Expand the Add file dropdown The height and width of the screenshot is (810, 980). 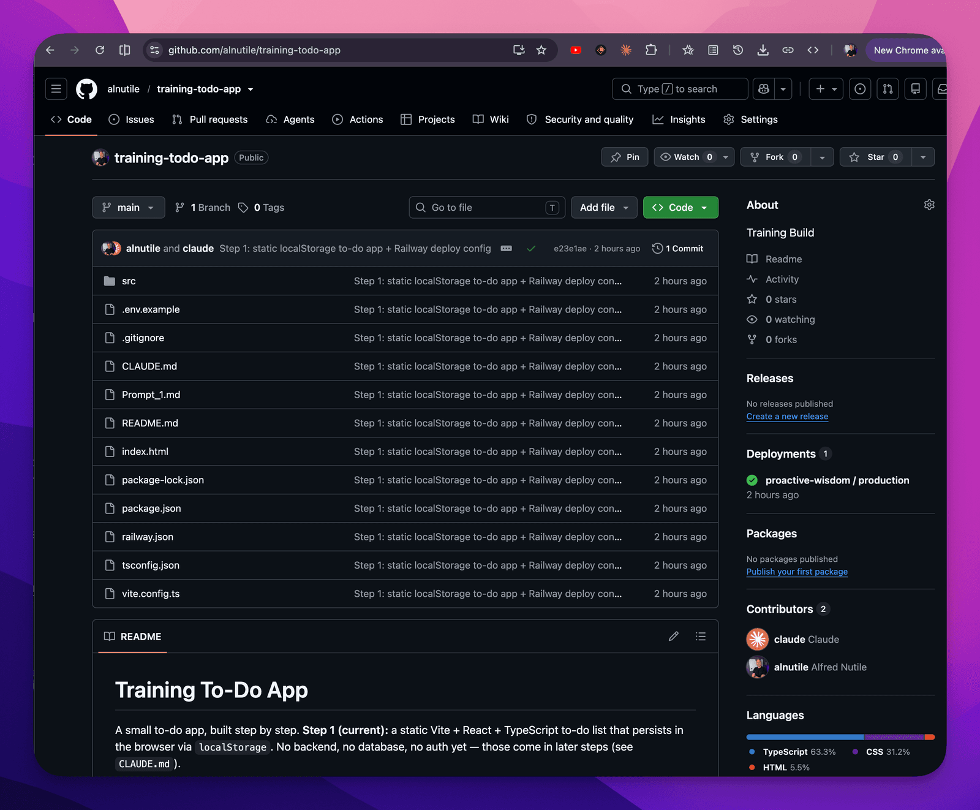point(605,208)
